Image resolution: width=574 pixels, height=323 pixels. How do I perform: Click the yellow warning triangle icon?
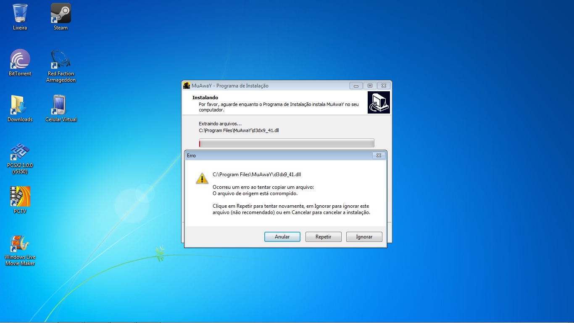click(x=202, y=178)
